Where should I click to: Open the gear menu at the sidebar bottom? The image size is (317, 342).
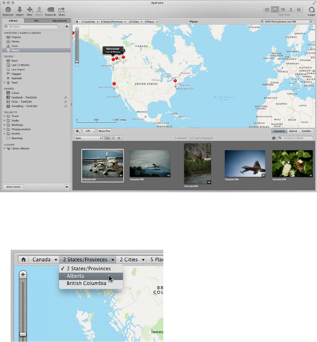(67, 187)
